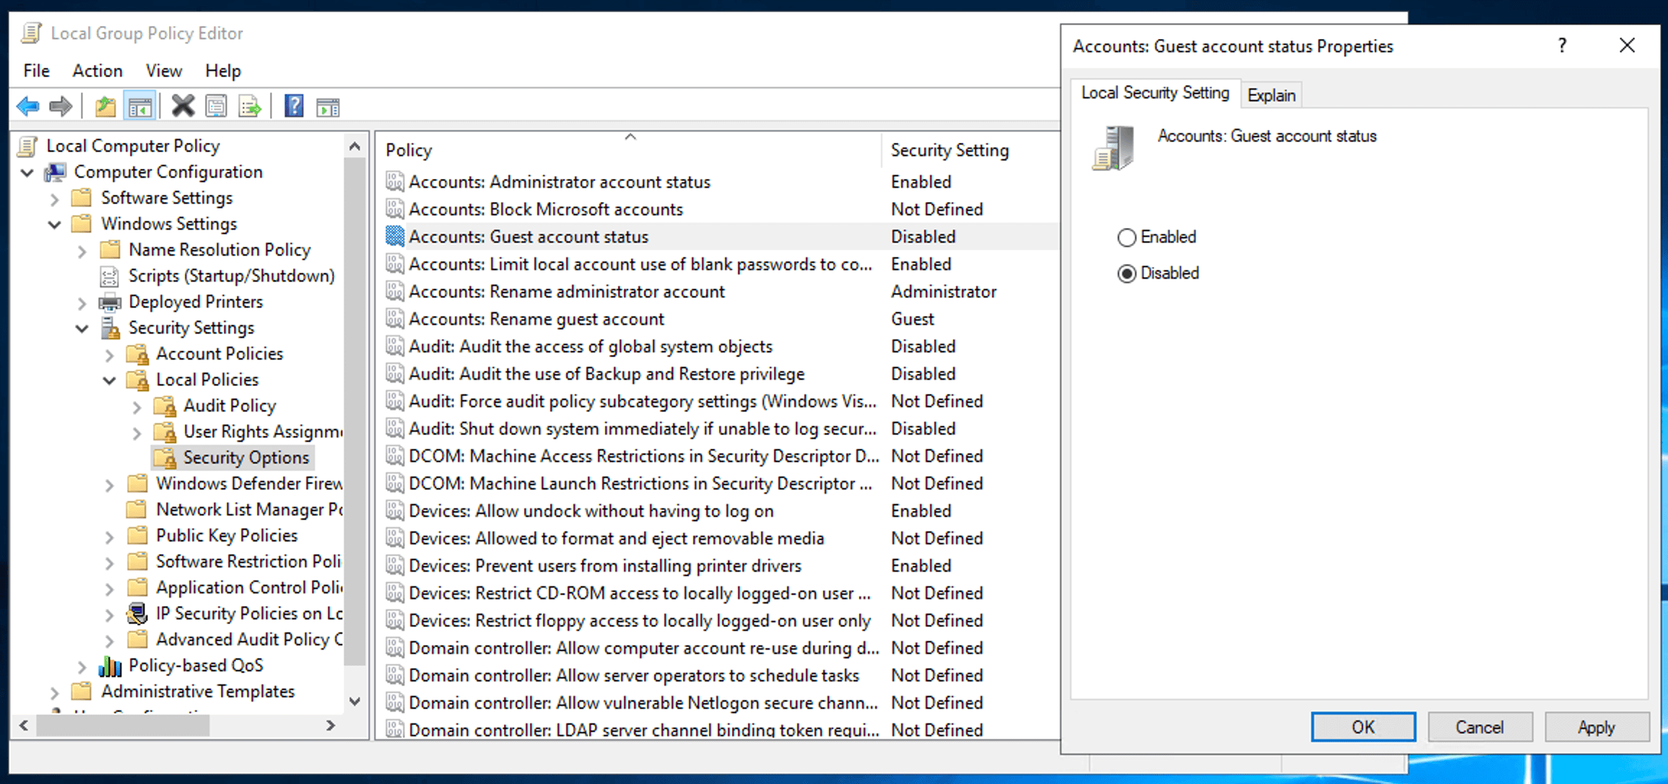Open the parent folder (Up one level)
This screenshot has height=784, width=1668.
(x=104, y=105)
